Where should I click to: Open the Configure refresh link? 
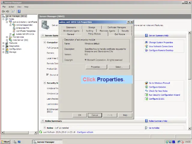[x=85, y=132]
